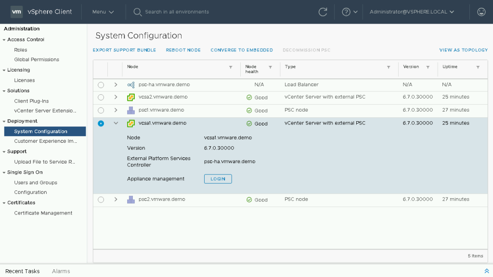
Task: Click the PSC node icon beside psc2.vmware.demo
Action: pyautogui.click(x=131, y=200)
